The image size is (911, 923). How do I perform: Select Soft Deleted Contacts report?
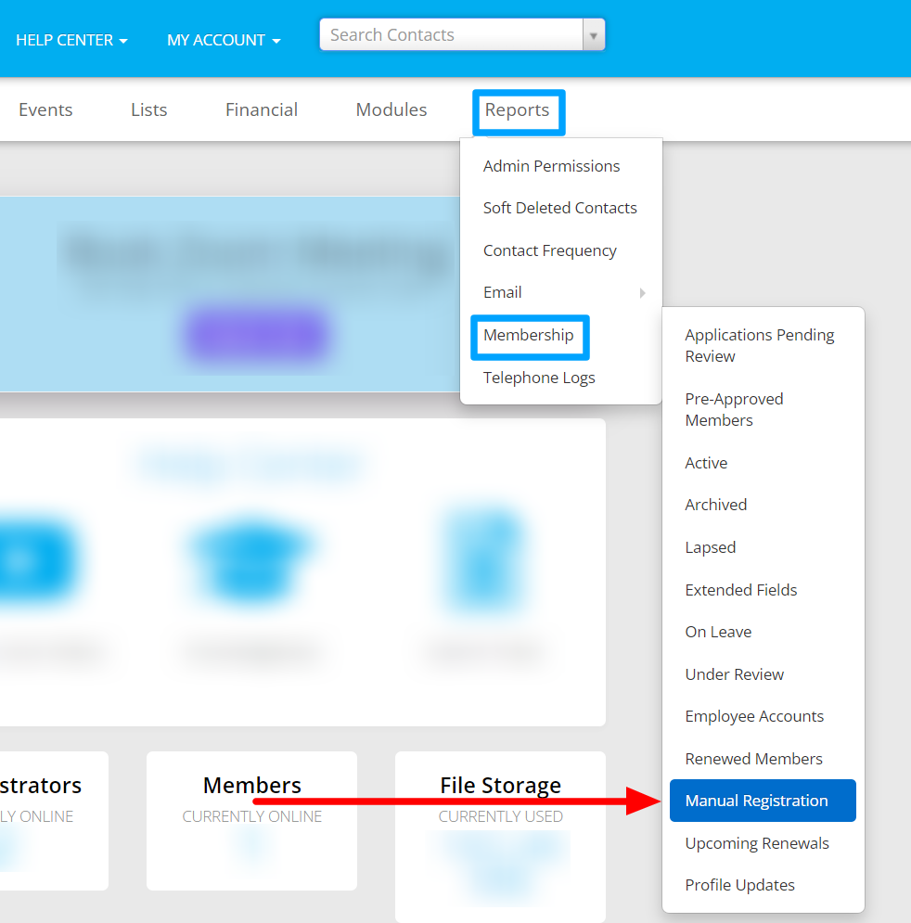point(561,208)
